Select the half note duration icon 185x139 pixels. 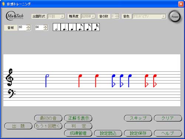pyautogui.click(x=57, y=27)
